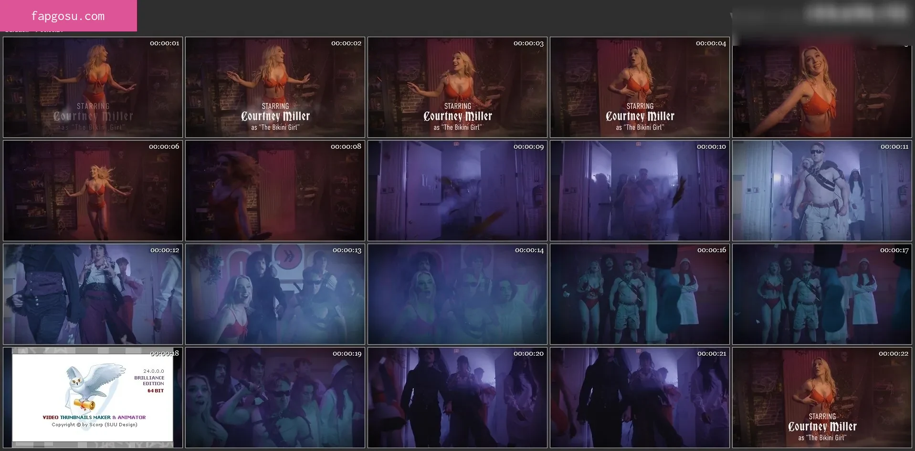Click the '24.0.0.0' version number
This screenshot has height=451, width=915.
tap(154, 371)
